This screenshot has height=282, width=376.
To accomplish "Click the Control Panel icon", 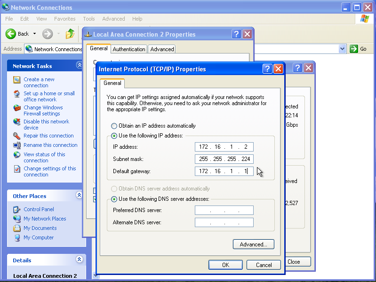I will [16, 210].
